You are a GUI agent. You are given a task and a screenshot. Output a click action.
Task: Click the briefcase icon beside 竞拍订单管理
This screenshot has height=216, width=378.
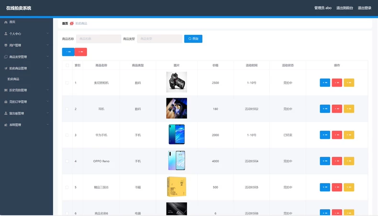pyautogui.click(x=6, y=102)
